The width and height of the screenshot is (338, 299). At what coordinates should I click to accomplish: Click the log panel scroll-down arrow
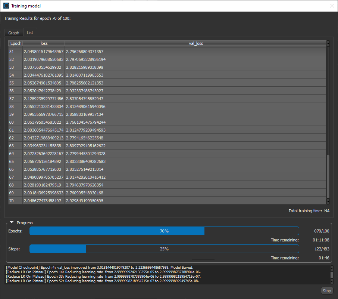tap(332, 281)
